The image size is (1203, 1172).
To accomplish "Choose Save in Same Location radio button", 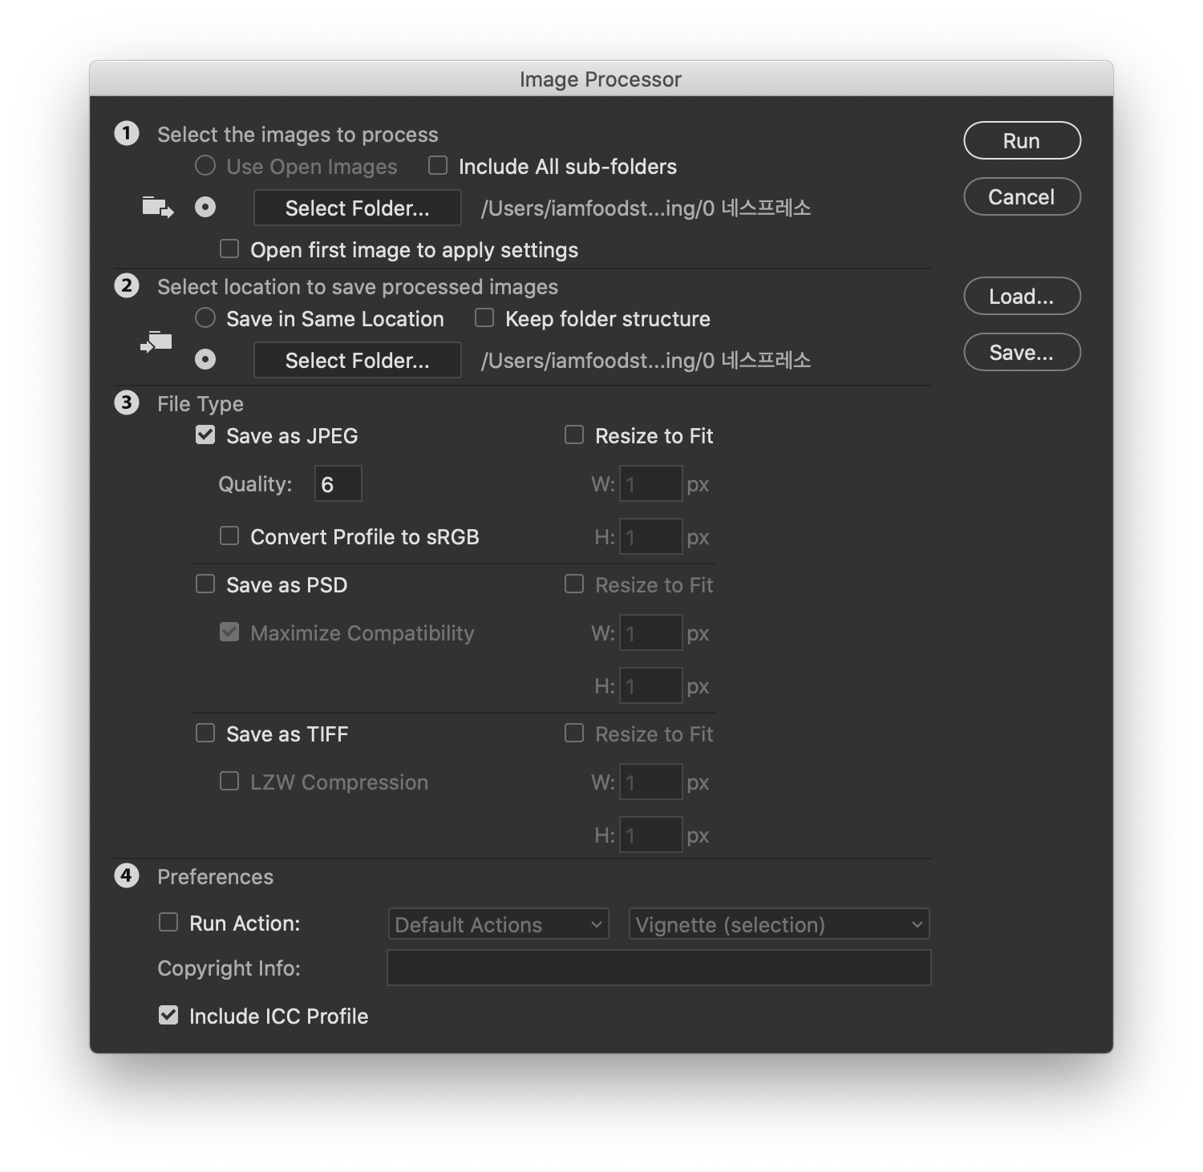I will [x=205, y=317].
